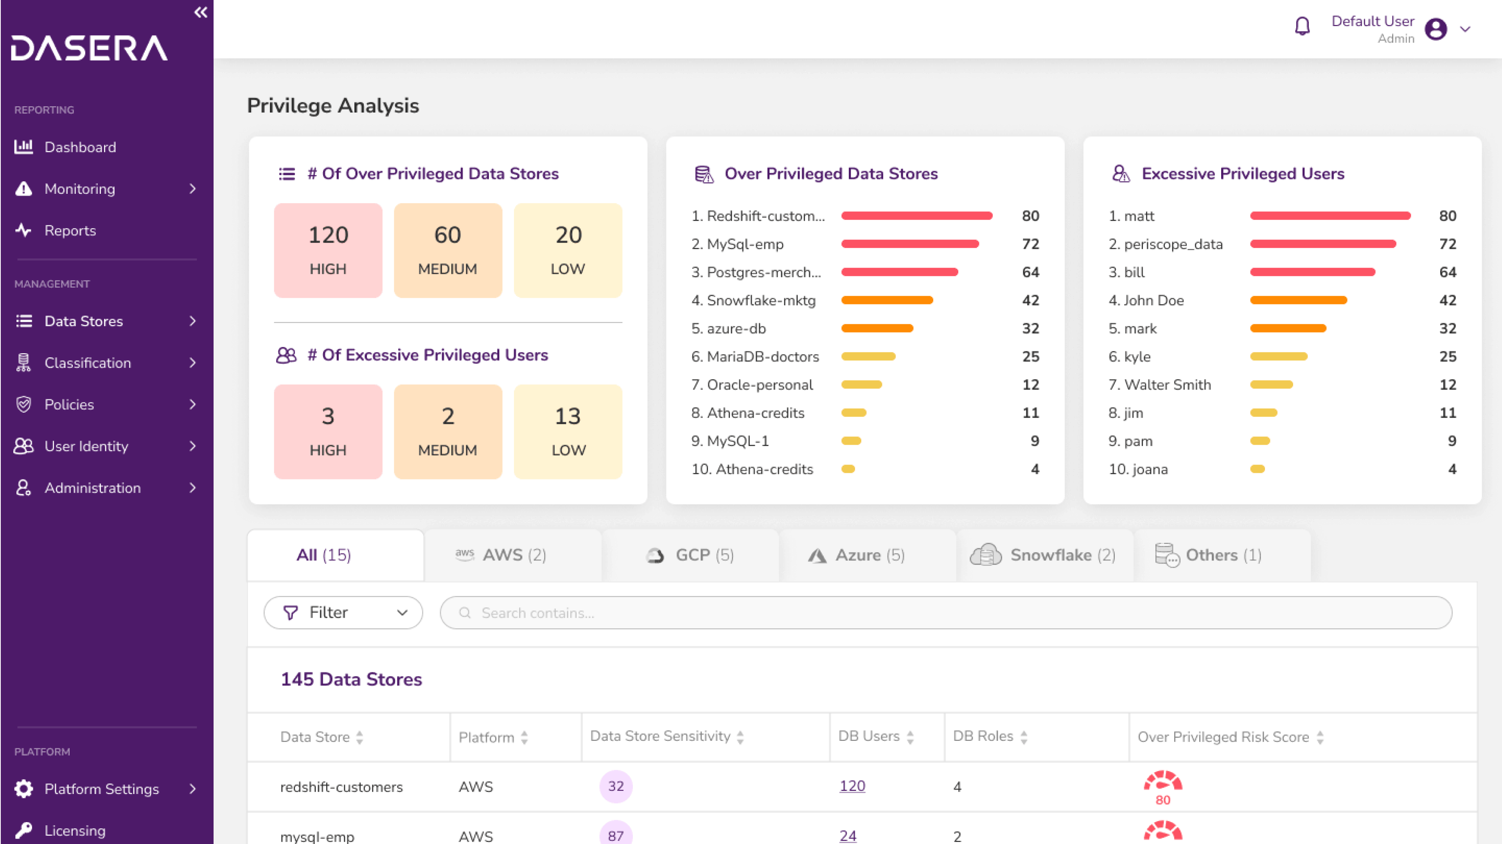Image resolution: width=1502 pixels, height=844 pixels.
Task: Click the Policies shield icon
Action: (23, 404)
